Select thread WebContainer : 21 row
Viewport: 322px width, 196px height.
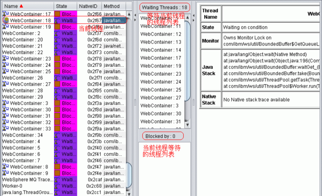pos(64,46)
